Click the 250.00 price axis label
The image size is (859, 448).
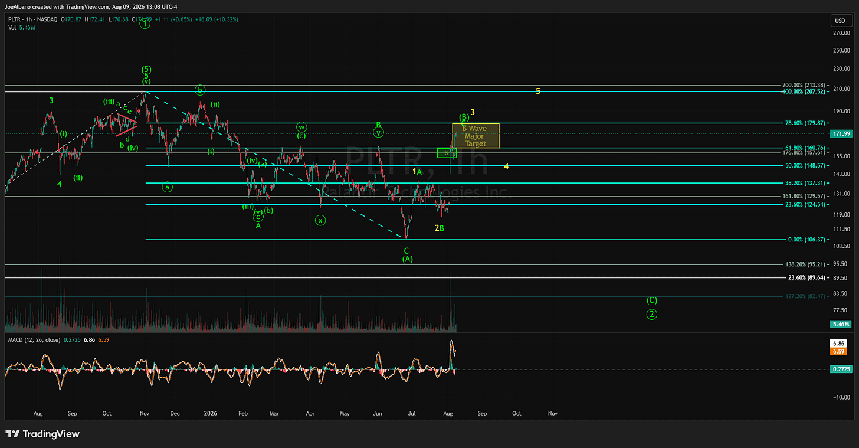(x=841, y=50)
